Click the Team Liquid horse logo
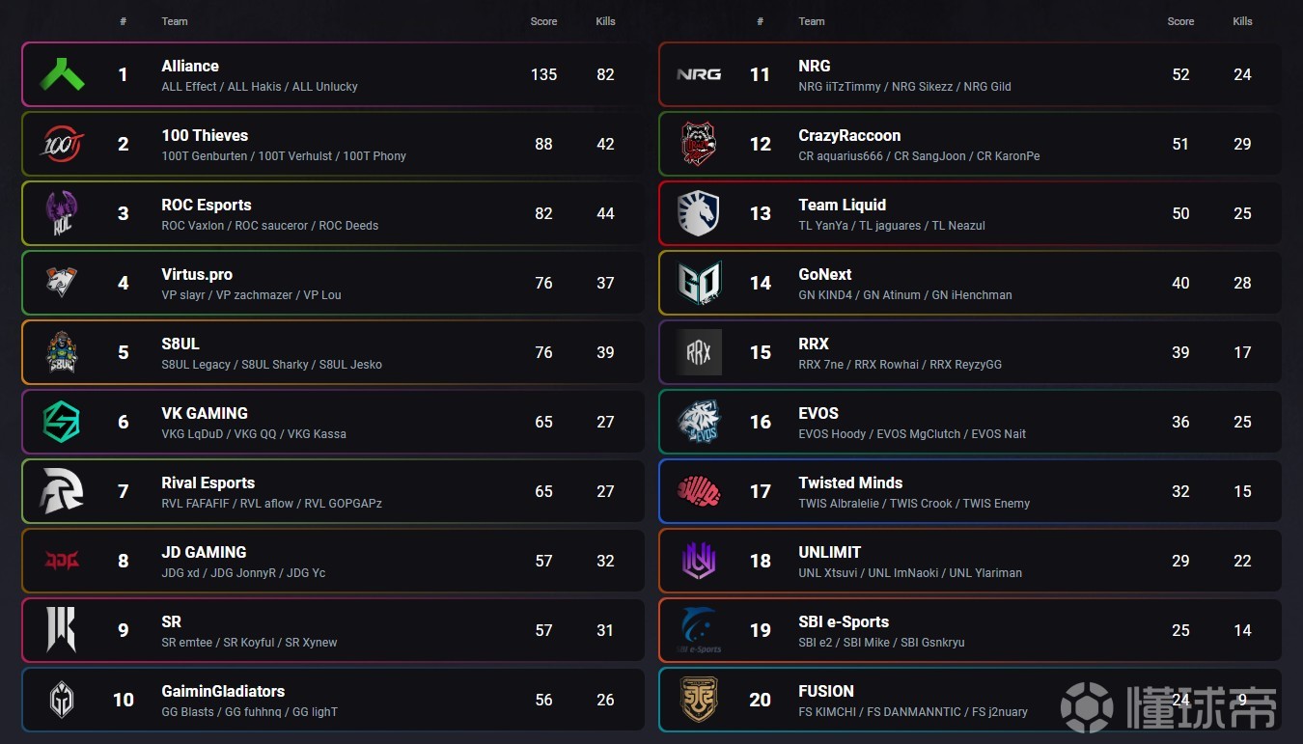Screen dimensions: 1303x744 pyautogui.click(x=699, y=213)
